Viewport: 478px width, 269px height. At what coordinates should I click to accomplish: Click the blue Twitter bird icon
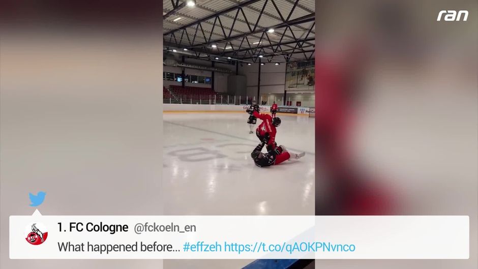(37, 199)
